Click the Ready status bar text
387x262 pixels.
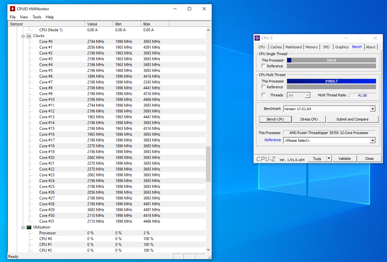pyautogui.click(x=14, y=257)
